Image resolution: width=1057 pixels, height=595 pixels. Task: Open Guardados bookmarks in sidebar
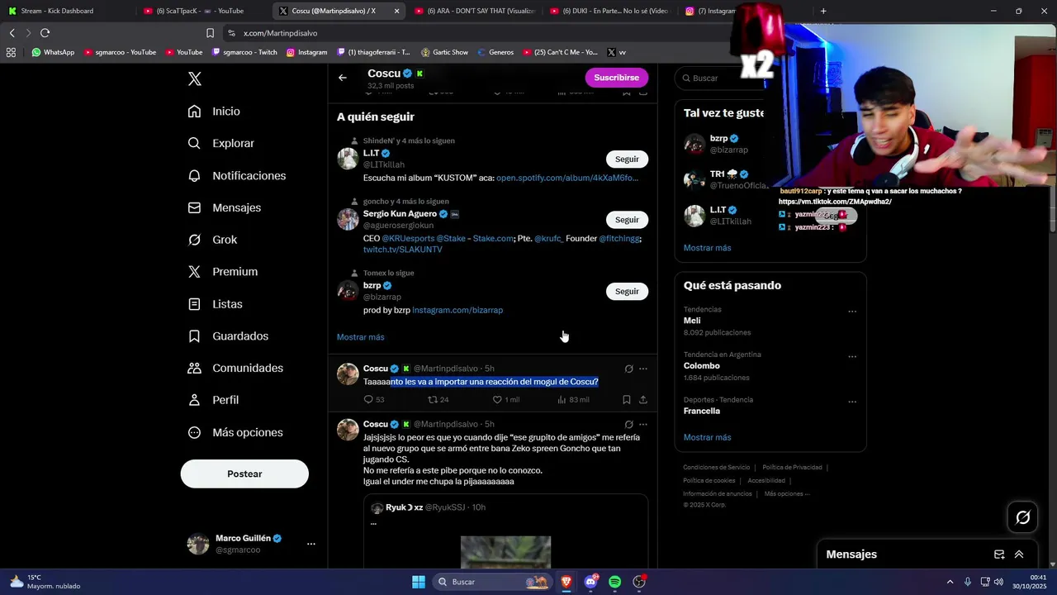pyautogui.click(x=227, y=336)
